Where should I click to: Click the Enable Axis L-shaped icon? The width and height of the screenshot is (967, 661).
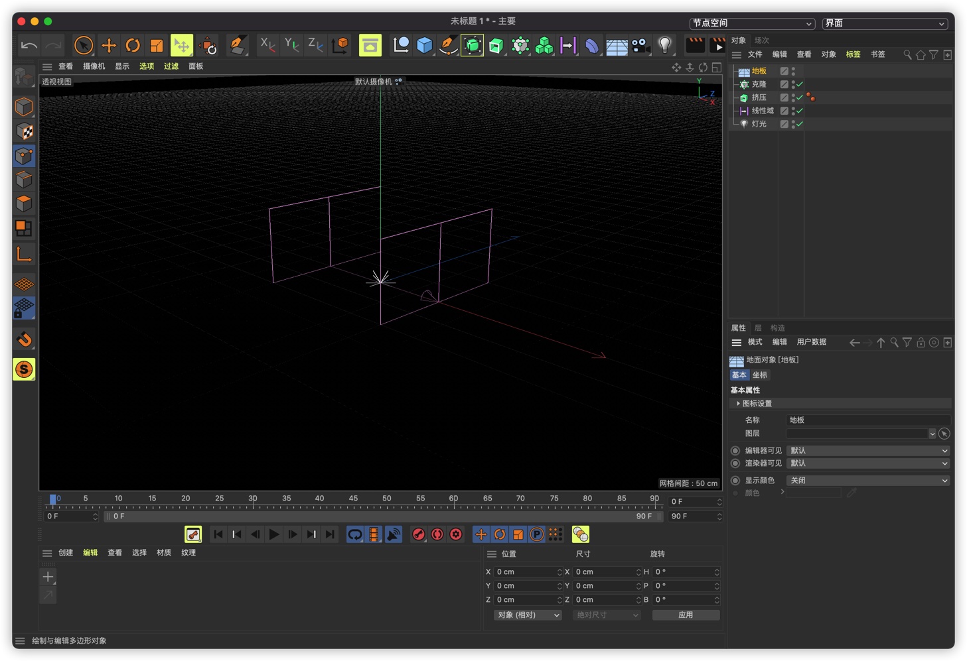pyautogui.click(x=24, y=253)
